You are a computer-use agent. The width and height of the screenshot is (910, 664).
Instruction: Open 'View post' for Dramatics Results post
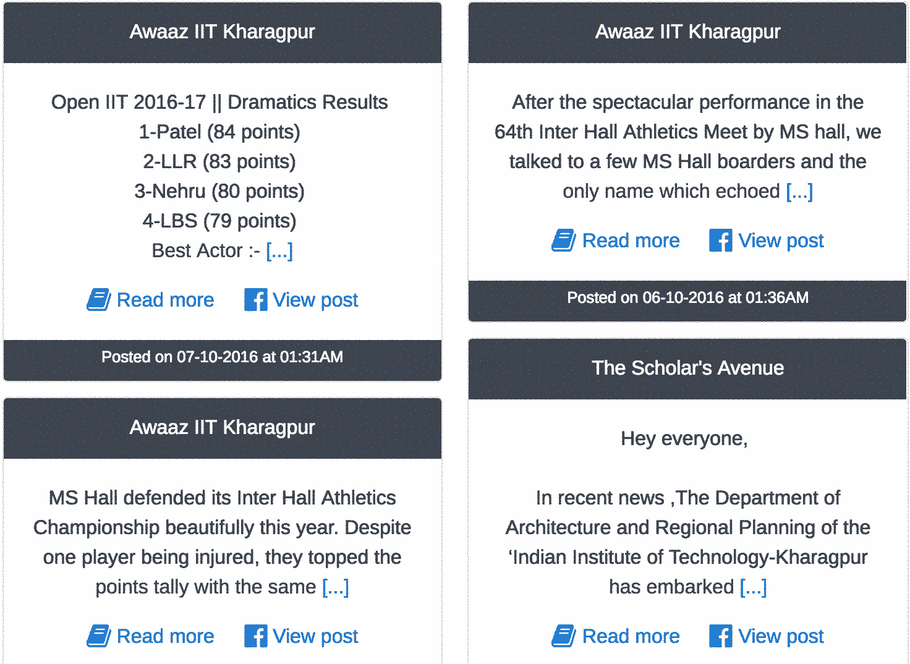coord(315,300)
